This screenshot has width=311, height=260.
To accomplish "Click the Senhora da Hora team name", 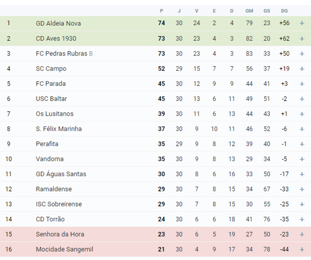I will 60,234.
